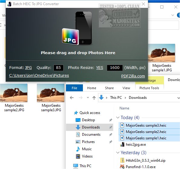
Task: Select heic2jpg.exe file
Action: click(x=136, y=145)
